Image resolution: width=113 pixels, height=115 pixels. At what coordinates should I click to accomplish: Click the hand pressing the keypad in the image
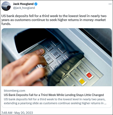pos(25,67)
